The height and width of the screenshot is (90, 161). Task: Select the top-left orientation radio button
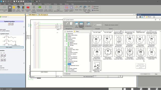(x=1, y=53)
